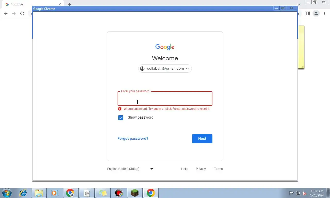Image resolution: width=330 pixels, height=198 pixels.
Task: Toggle the browser side panel
Action: click(308, 13)
